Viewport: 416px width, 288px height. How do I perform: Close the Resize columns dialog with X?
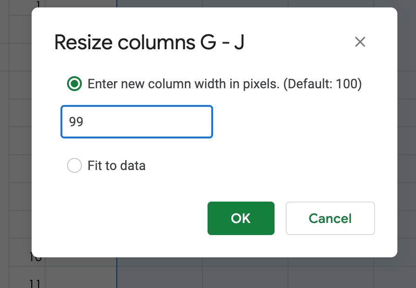coord(360,42)
